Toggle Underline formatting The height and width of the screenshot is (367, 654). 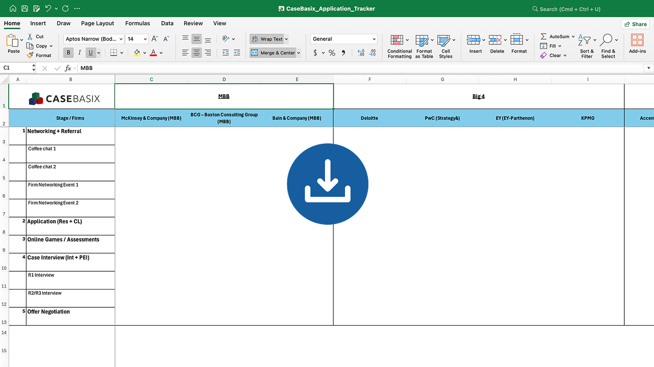pos(91,53)
